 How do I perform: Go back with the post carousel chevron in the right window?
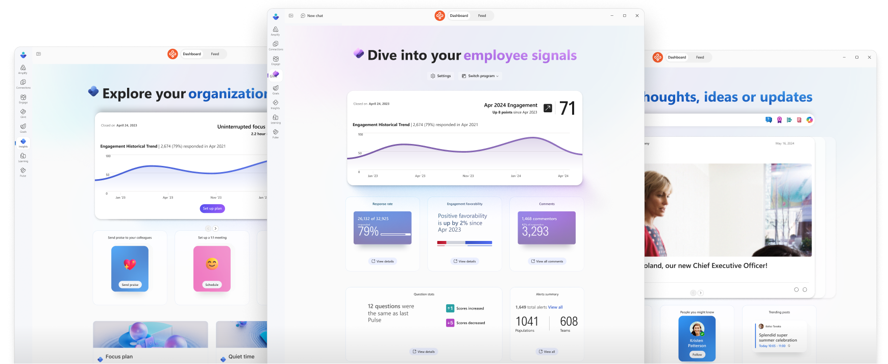point(693,293)
